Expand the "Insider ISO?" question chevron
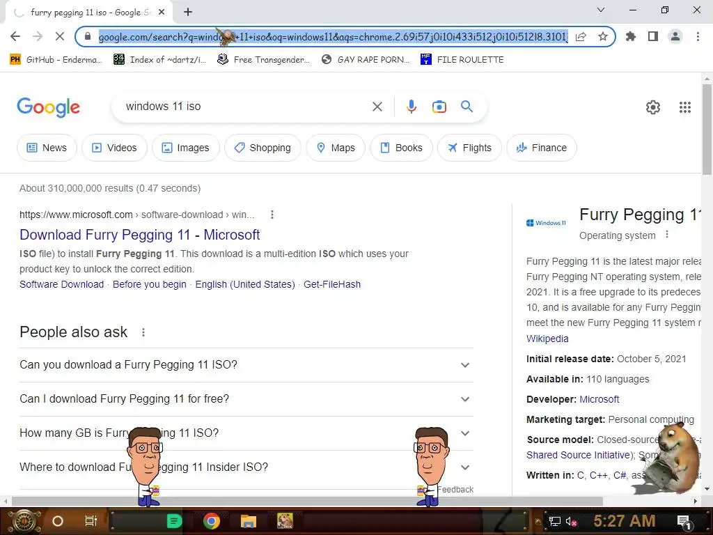 click(464, 467)
